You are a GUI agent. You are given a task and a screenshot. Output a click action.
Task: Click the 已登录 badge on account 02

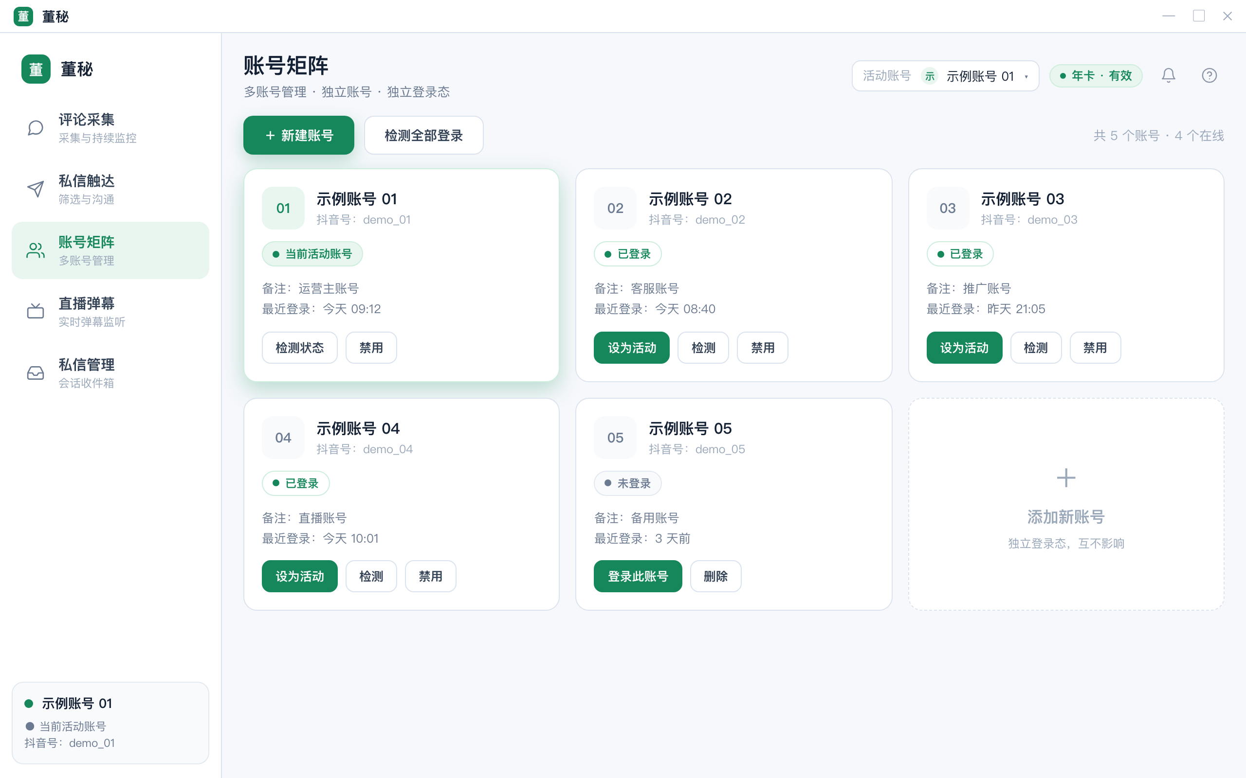click(x=628, y=254)
